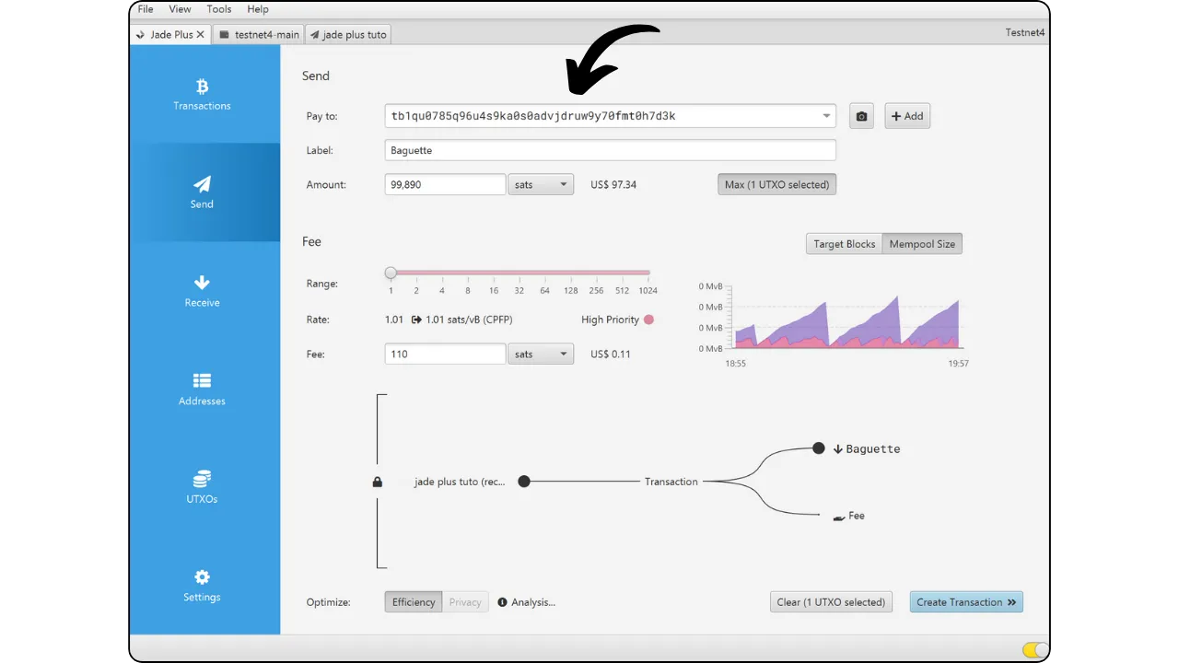Open the UTXOs coins icon
1179x663 pixels.
[202, 479]
